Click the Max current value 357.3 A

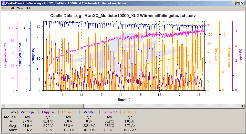point(68,130)
